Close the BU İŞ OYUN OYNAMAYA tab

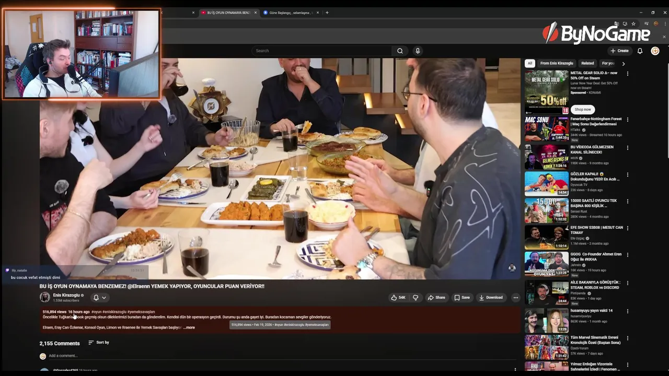[256, 13]
